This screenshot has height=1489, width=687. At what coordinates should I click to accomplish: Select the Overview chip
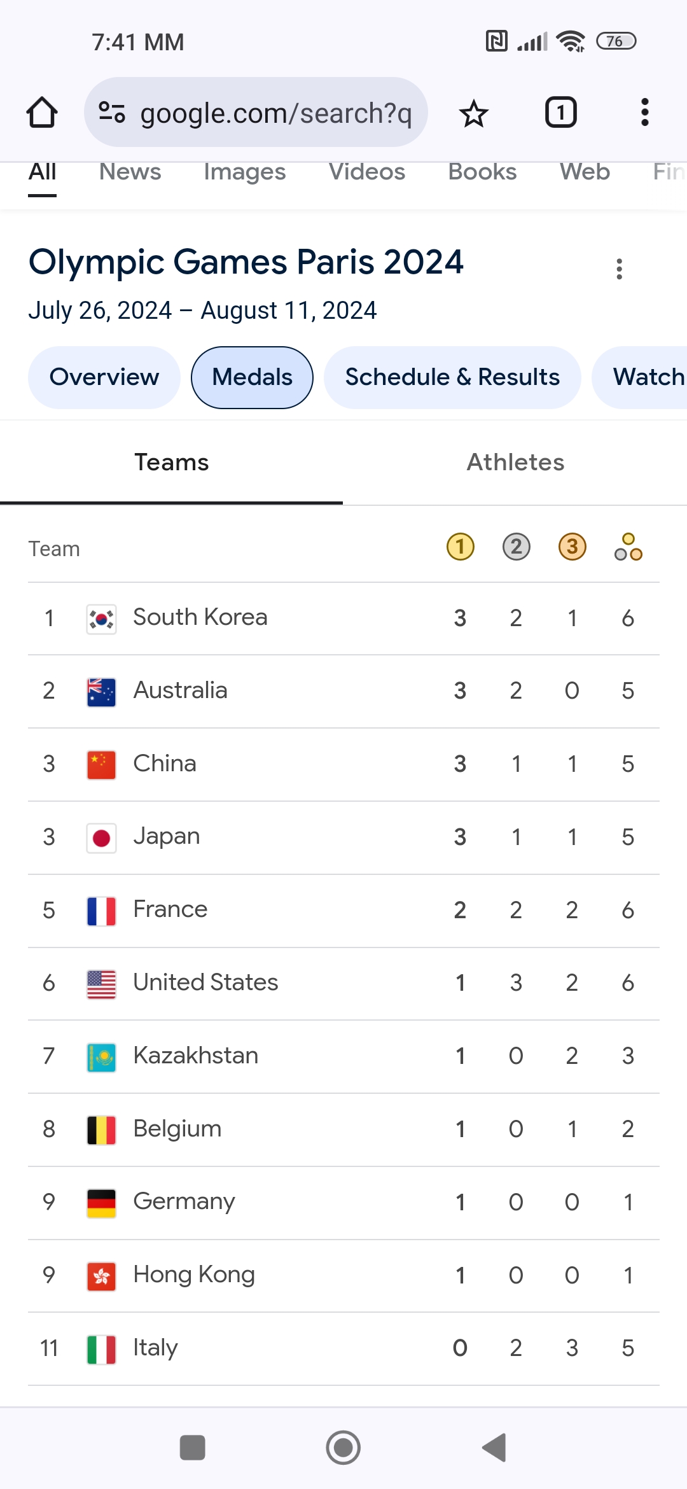pyautogui.click(x=104, y=377)
